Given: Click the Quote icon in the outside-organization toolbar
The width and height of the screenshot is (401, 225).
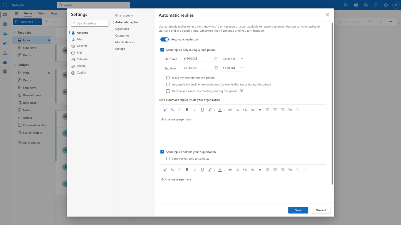Looking at the screenshot, I should pos(260,170).
